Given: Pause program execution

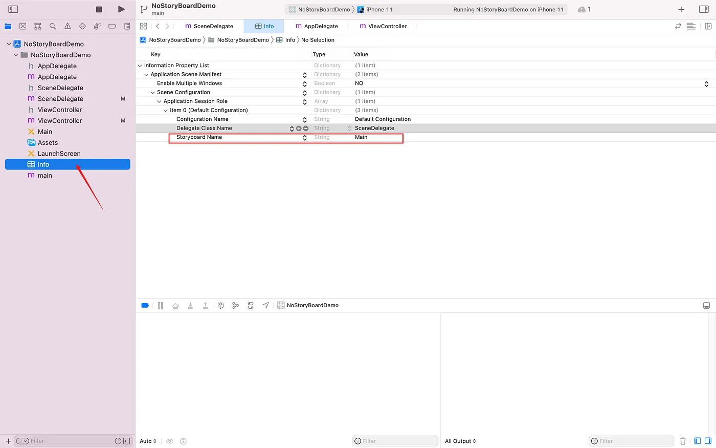Looking at the screenshot, I should tap(161, 305).
